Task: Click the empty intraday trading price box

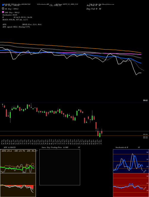Action: pos(60,167)
